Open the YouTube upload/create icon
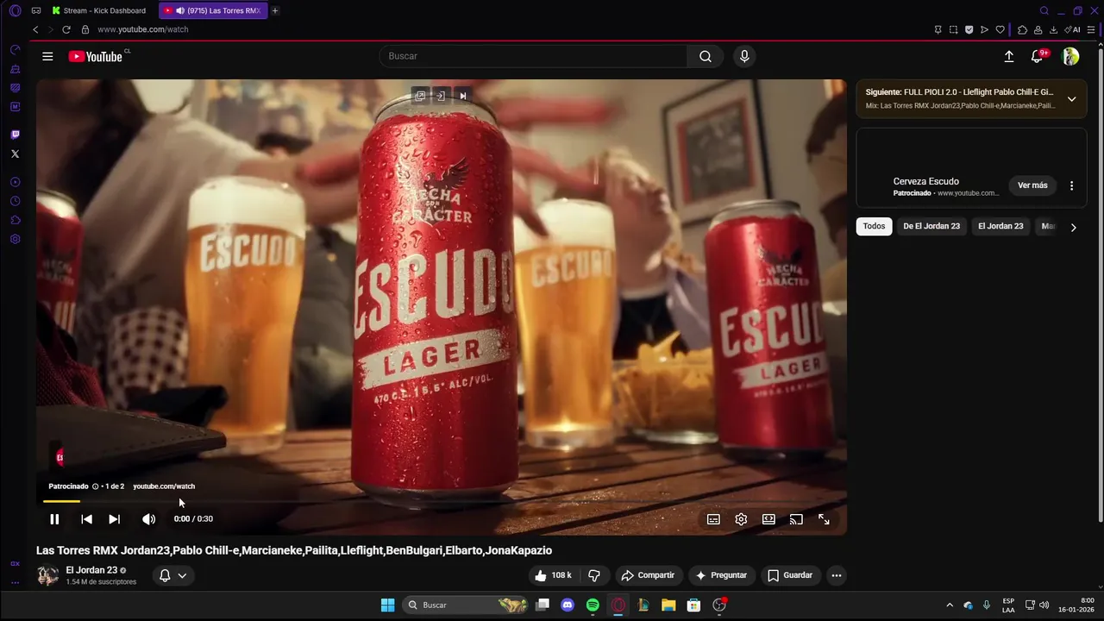Screen dimensions: 1104x621 click(1009, 56)
